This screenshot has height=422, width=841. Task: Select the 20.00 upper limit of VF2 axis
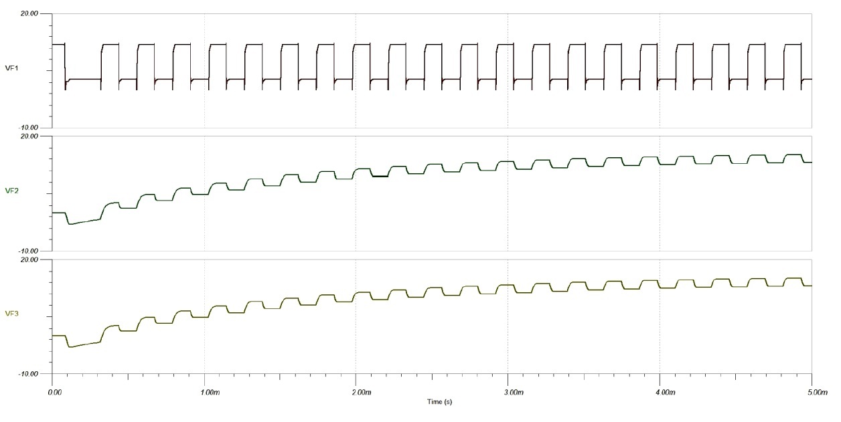(30, 136)
